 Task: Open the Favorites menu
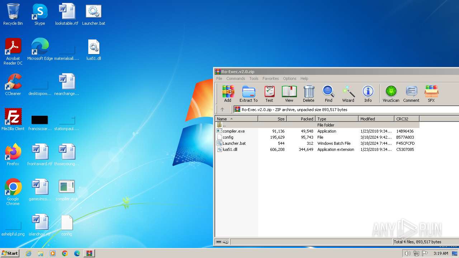[270, 78]
